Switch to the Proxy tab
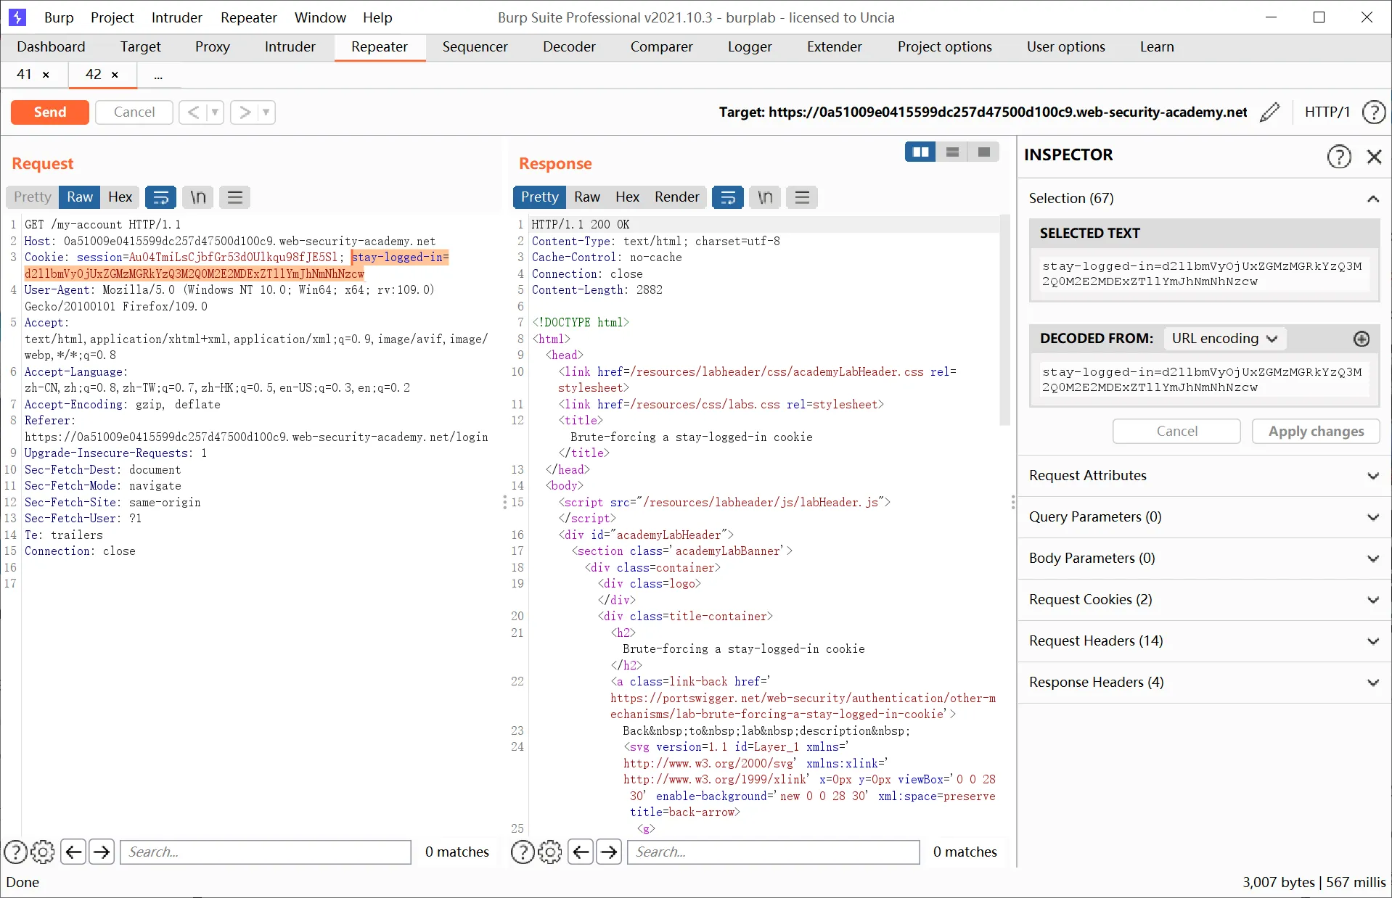This screenshot has height=898, width=1392. pyautogui.click(x=212, y=47)
